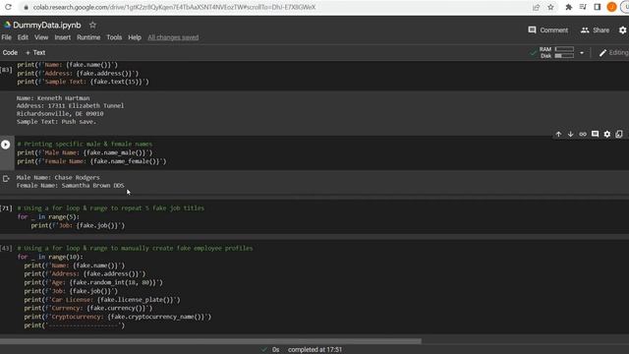629x354 pixels.
Task: Open the Tools menu
Action: (x=114, y=37)
